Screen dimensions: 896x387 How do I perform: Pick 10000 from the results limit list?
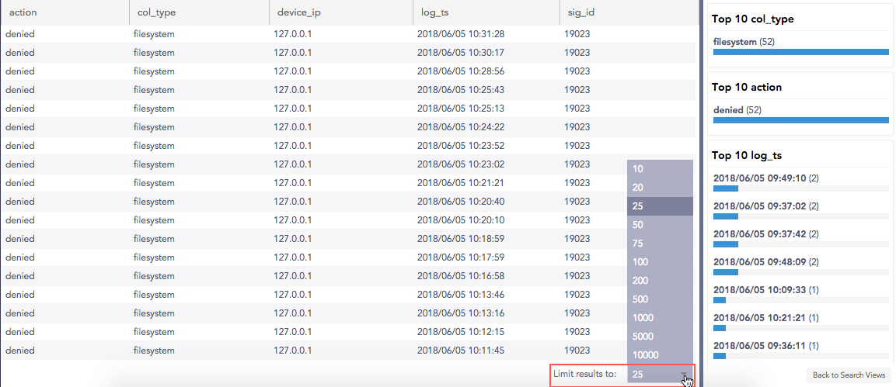[x=659, y=355]
